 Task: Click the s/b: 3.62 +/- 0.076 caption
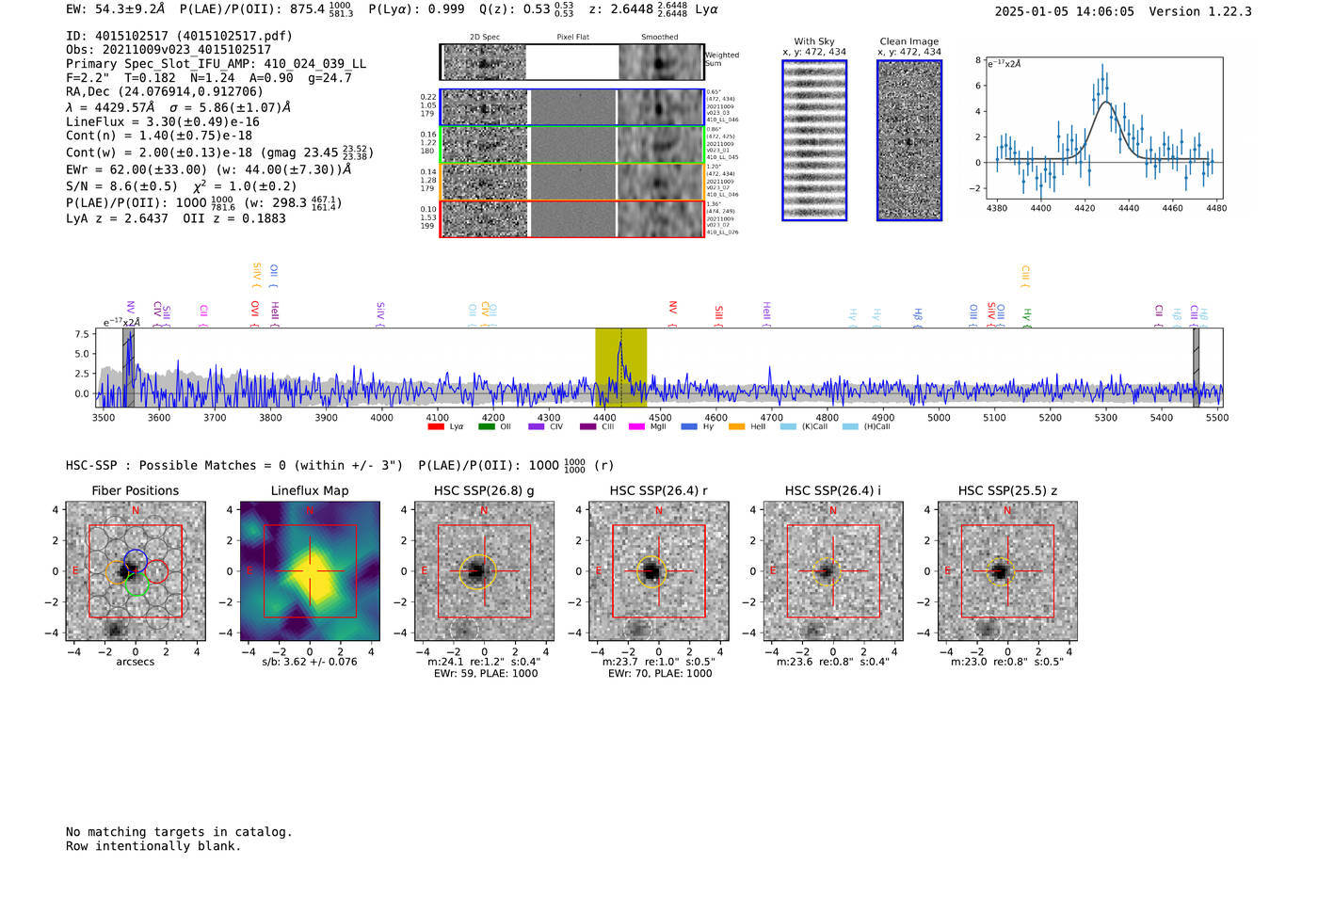point(310,662)
